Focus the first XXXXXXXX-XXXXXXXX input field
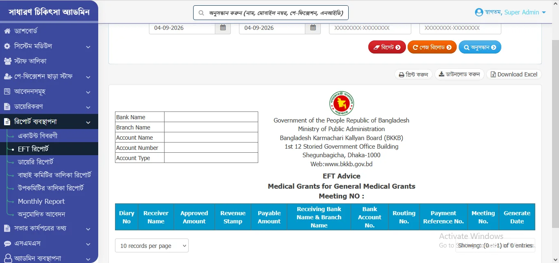The width and height of the screenshot is (559, 263). coord(370,28)
